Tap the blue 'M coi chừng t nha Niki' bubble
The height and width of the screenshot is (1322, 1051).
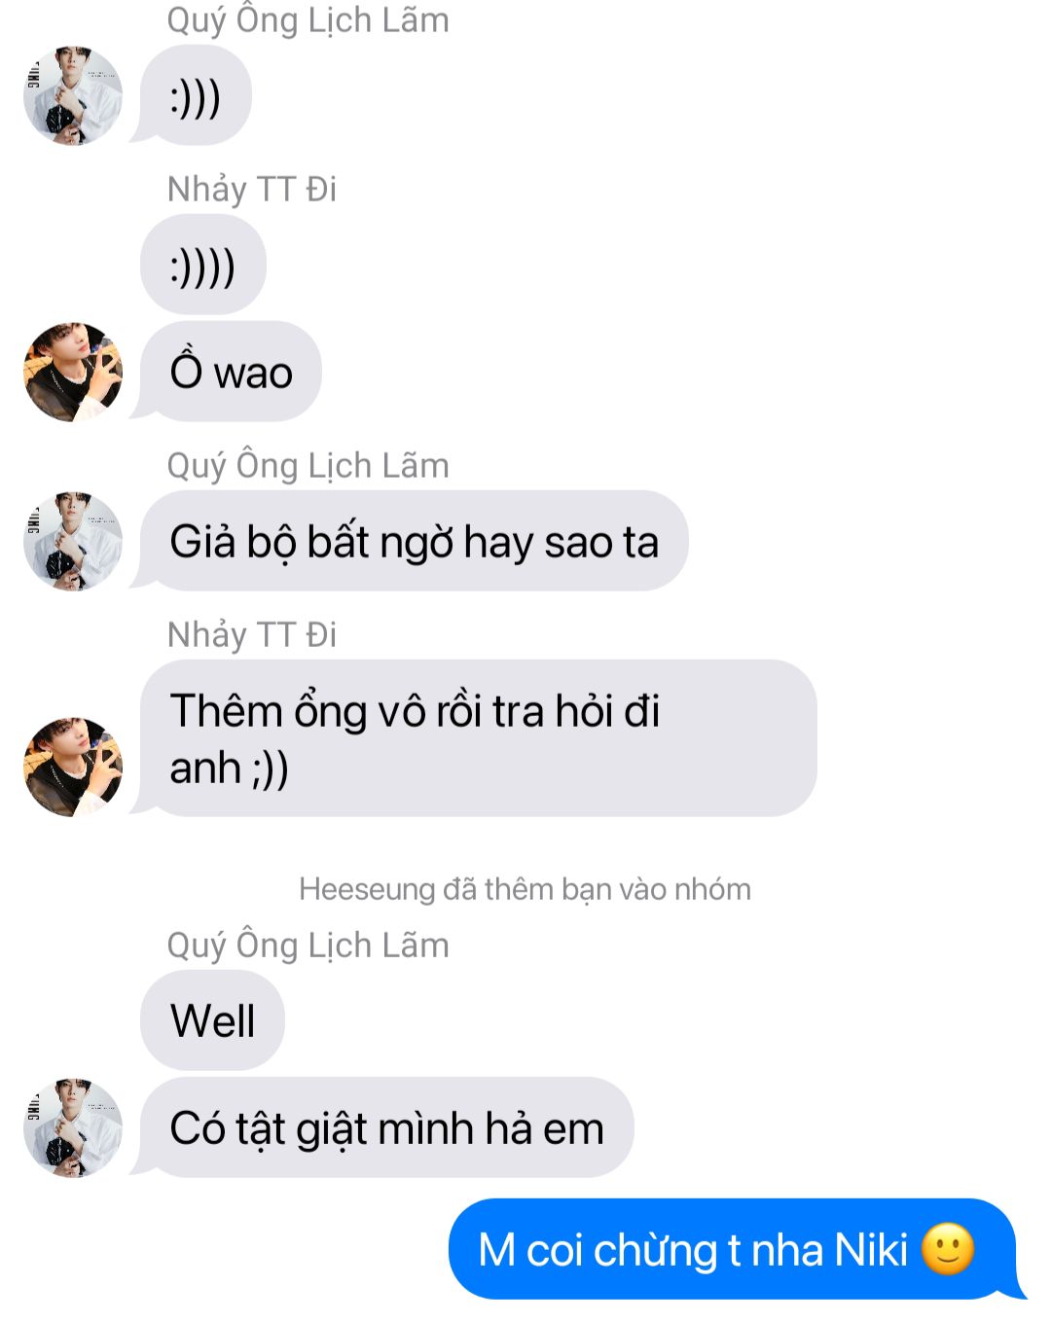[732, 1249]
